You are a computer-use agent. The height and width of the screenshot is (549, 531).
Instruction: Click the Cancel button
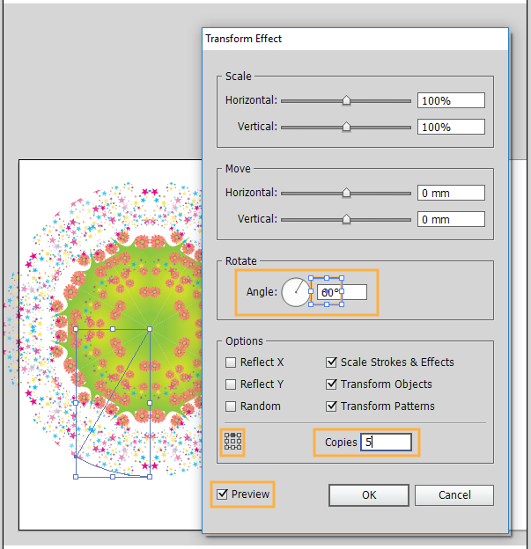pos(454,495)
